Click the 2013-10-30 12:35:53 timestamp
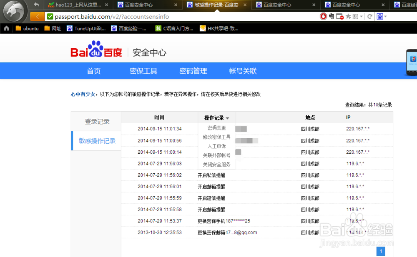 [x=160, y=232]
